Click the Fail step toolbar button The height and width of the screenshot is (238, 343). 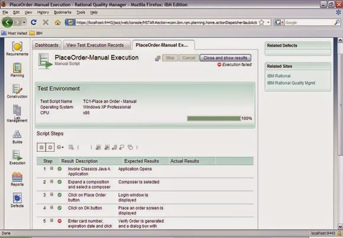[x=50, y=147]
